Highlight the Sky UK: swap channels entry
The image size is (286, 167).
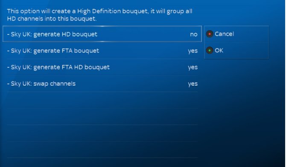pyautogui.click(x=102, y=83)
